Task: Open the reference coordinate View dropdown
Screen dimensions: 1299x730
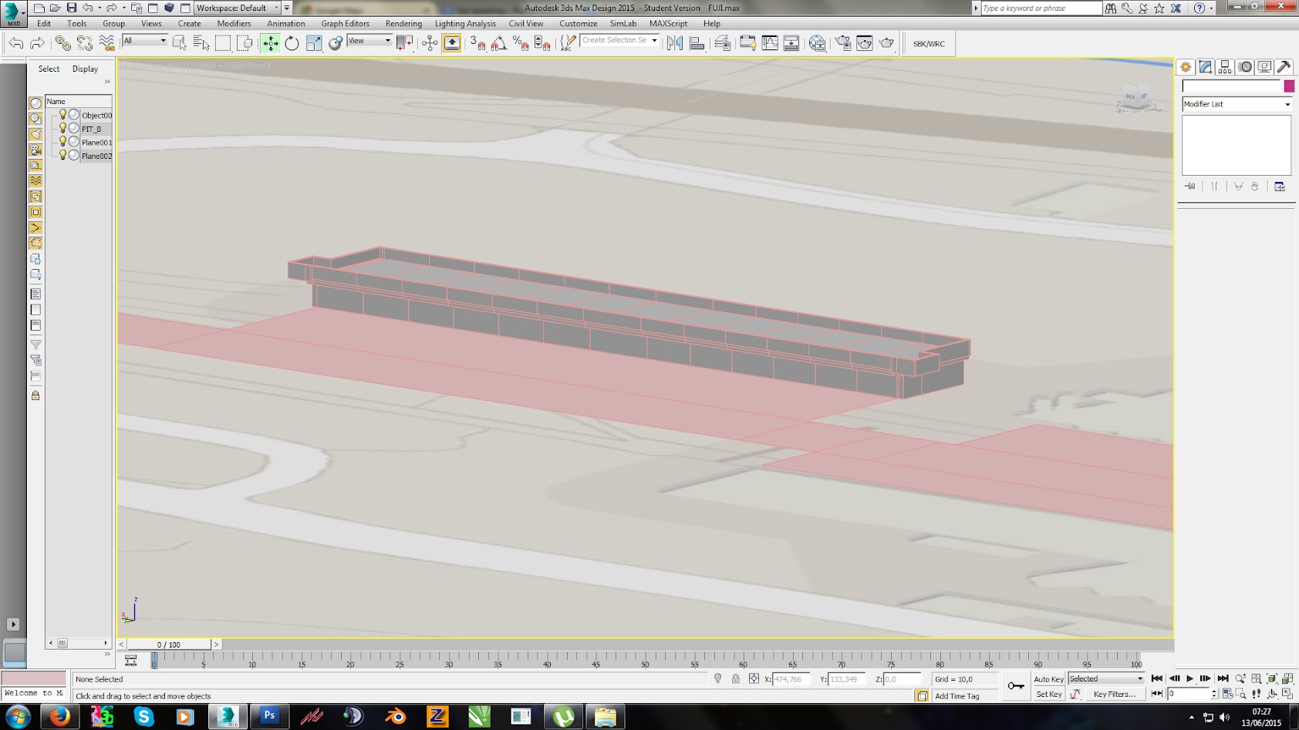Action: point(369,41)
